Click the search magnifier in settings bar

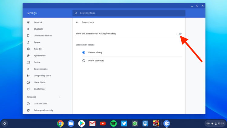click(76, 13)
